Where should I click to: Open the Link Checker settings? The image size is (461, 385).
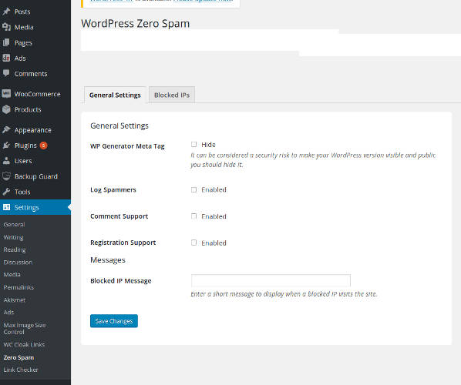point(21,370)
